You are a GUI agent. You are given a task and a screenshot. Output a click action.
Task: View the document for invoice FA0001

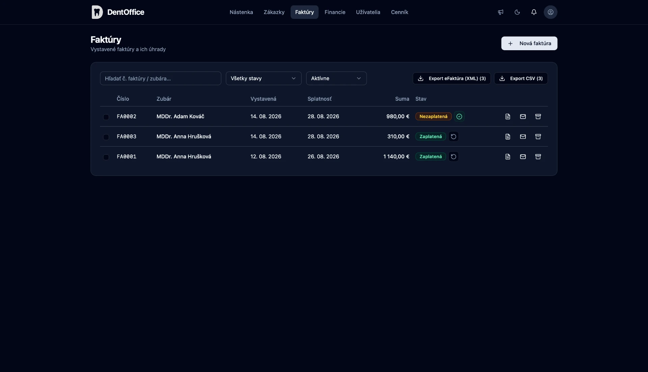(x=508, y=157)
